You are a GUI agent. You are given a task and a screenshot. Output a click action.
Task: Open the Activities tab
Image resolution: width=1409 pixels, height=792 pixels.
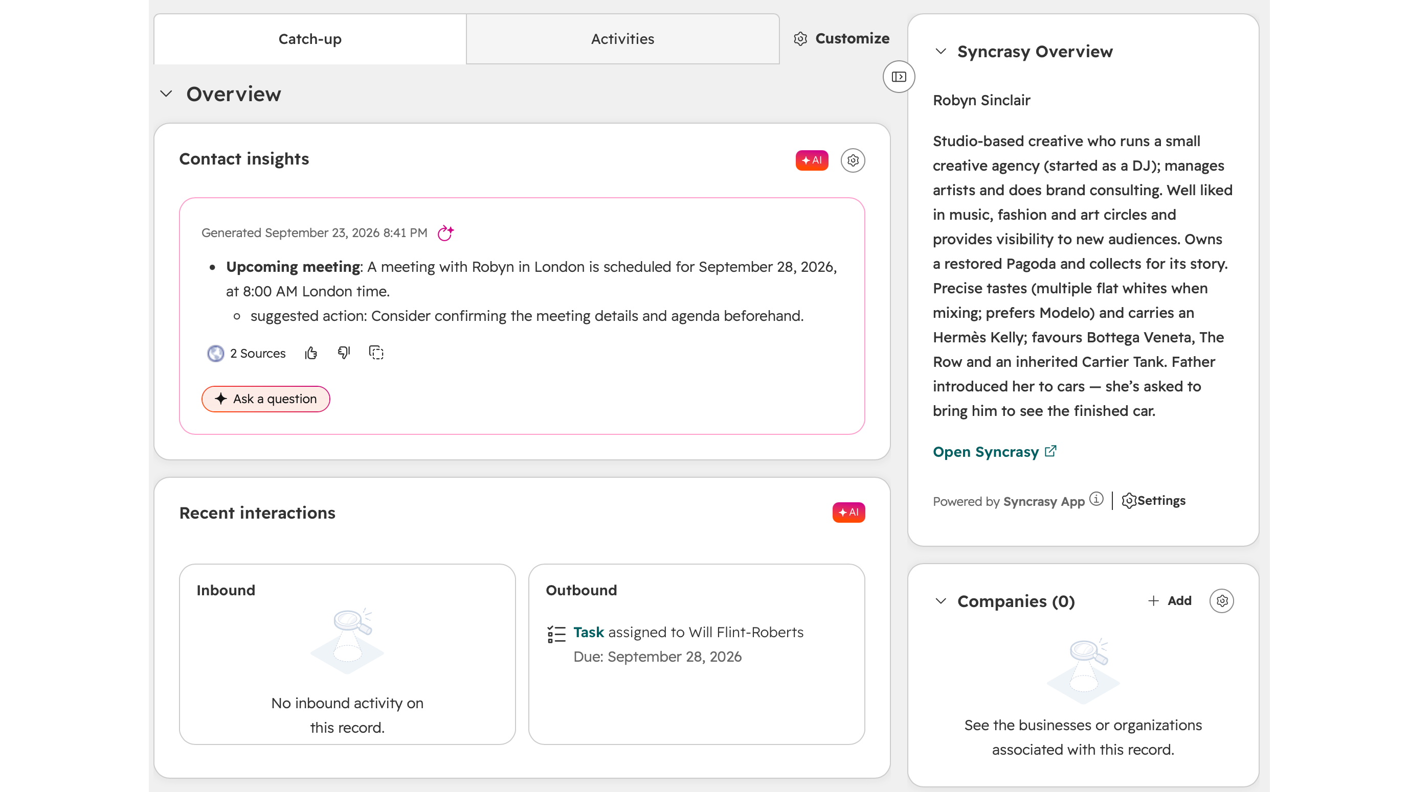click(622, 39)
